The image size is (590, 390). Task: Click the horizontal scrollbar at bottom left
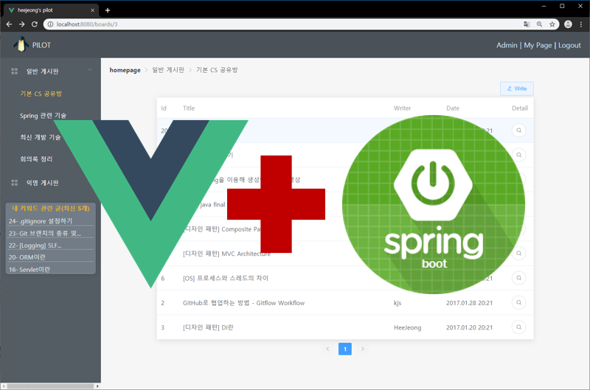pyautogui.click(x=48, y=386)
